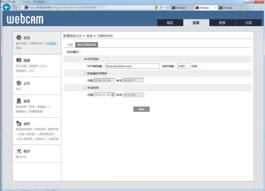The image size is (265, 191).
Task: Click the 校时间隔 1440 minutes field
Action: pos(183,66)
